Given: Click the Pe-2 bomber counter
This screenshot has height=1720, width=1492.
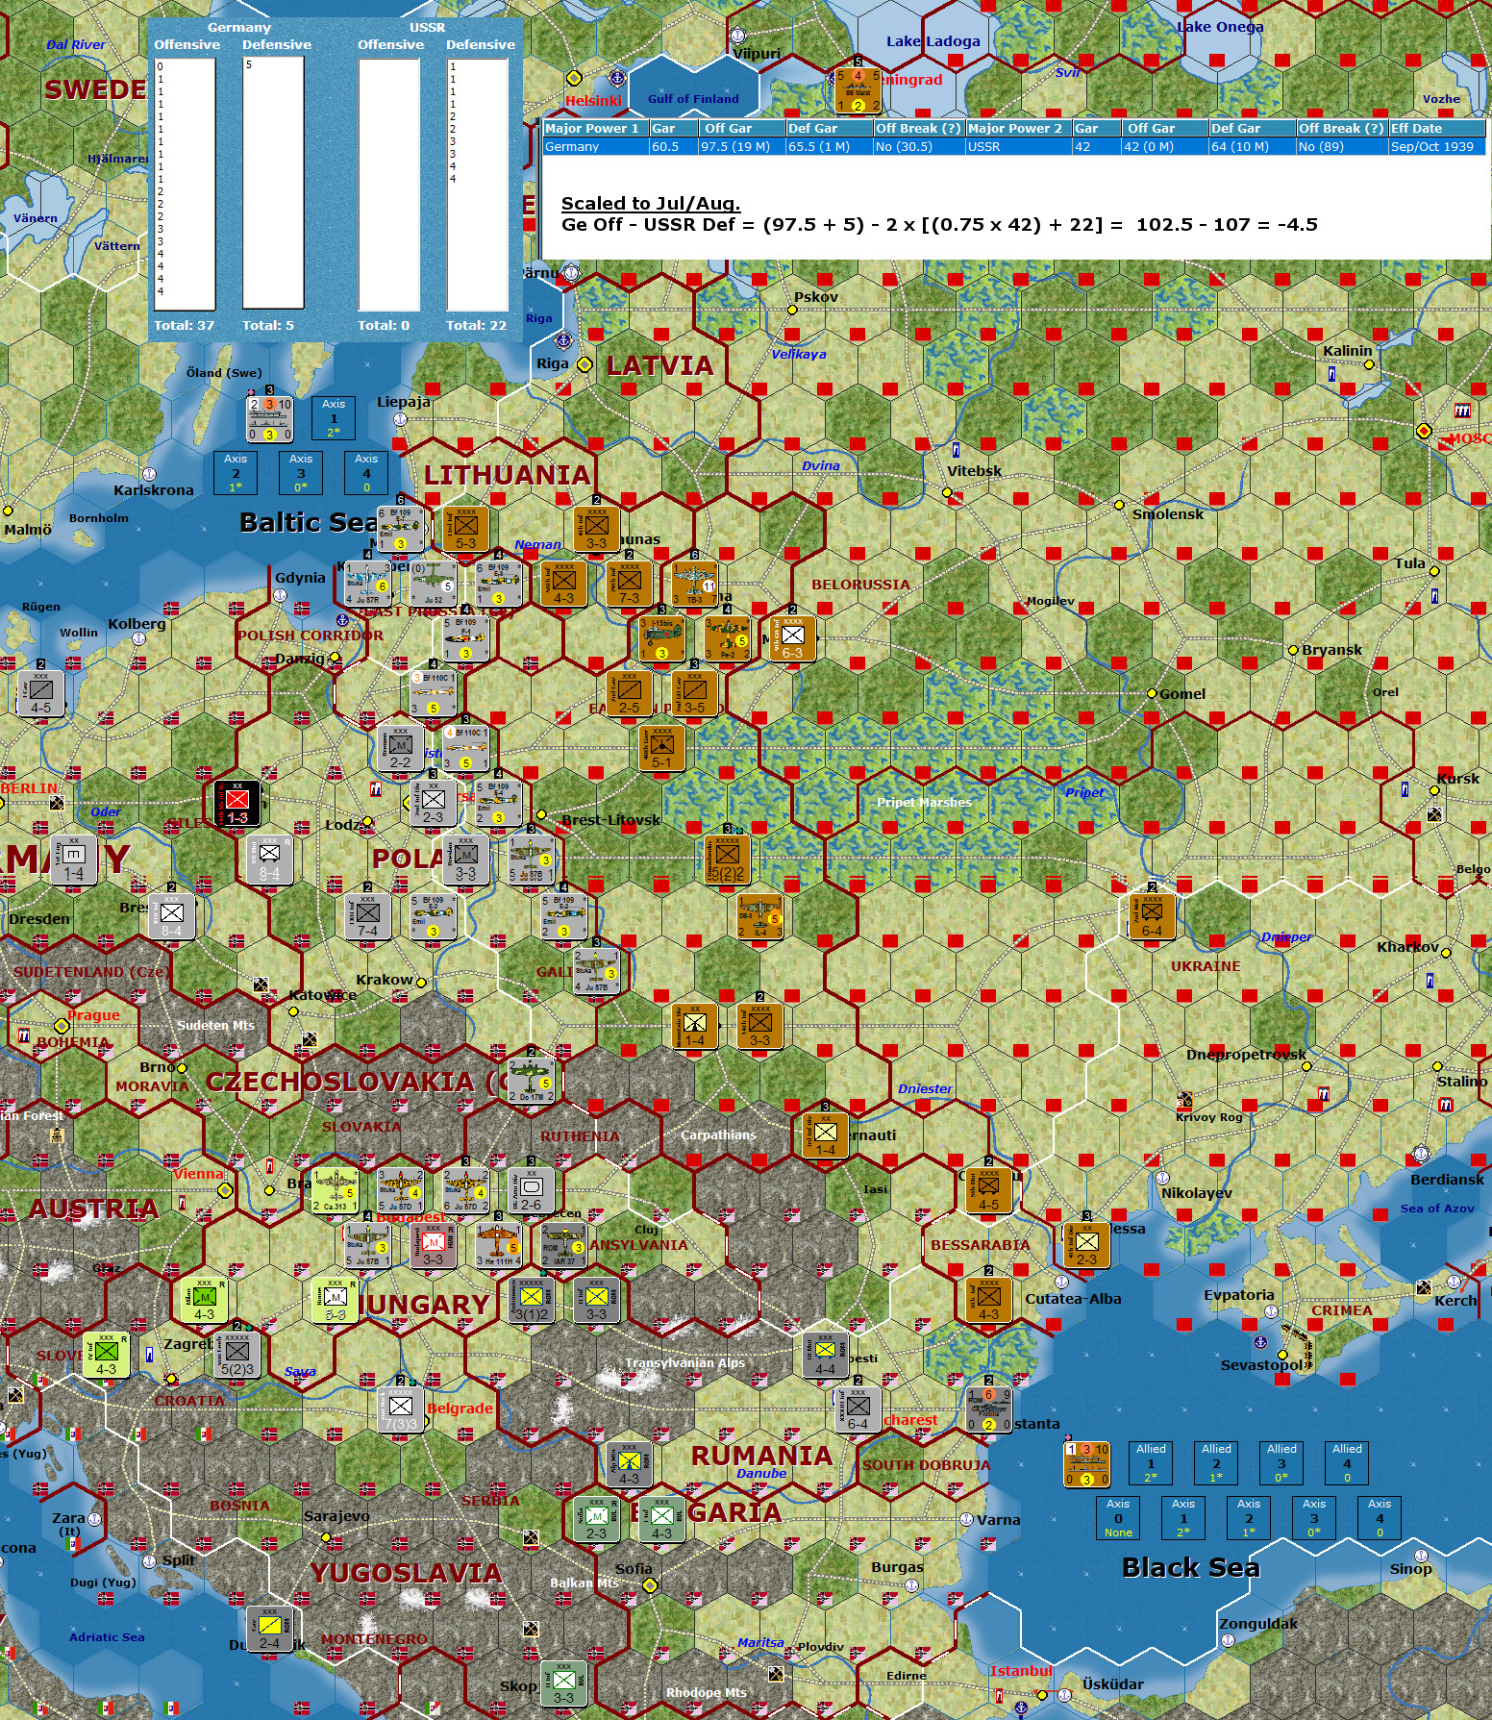Looking at the screenshot, I should click(x=728, y=637).
